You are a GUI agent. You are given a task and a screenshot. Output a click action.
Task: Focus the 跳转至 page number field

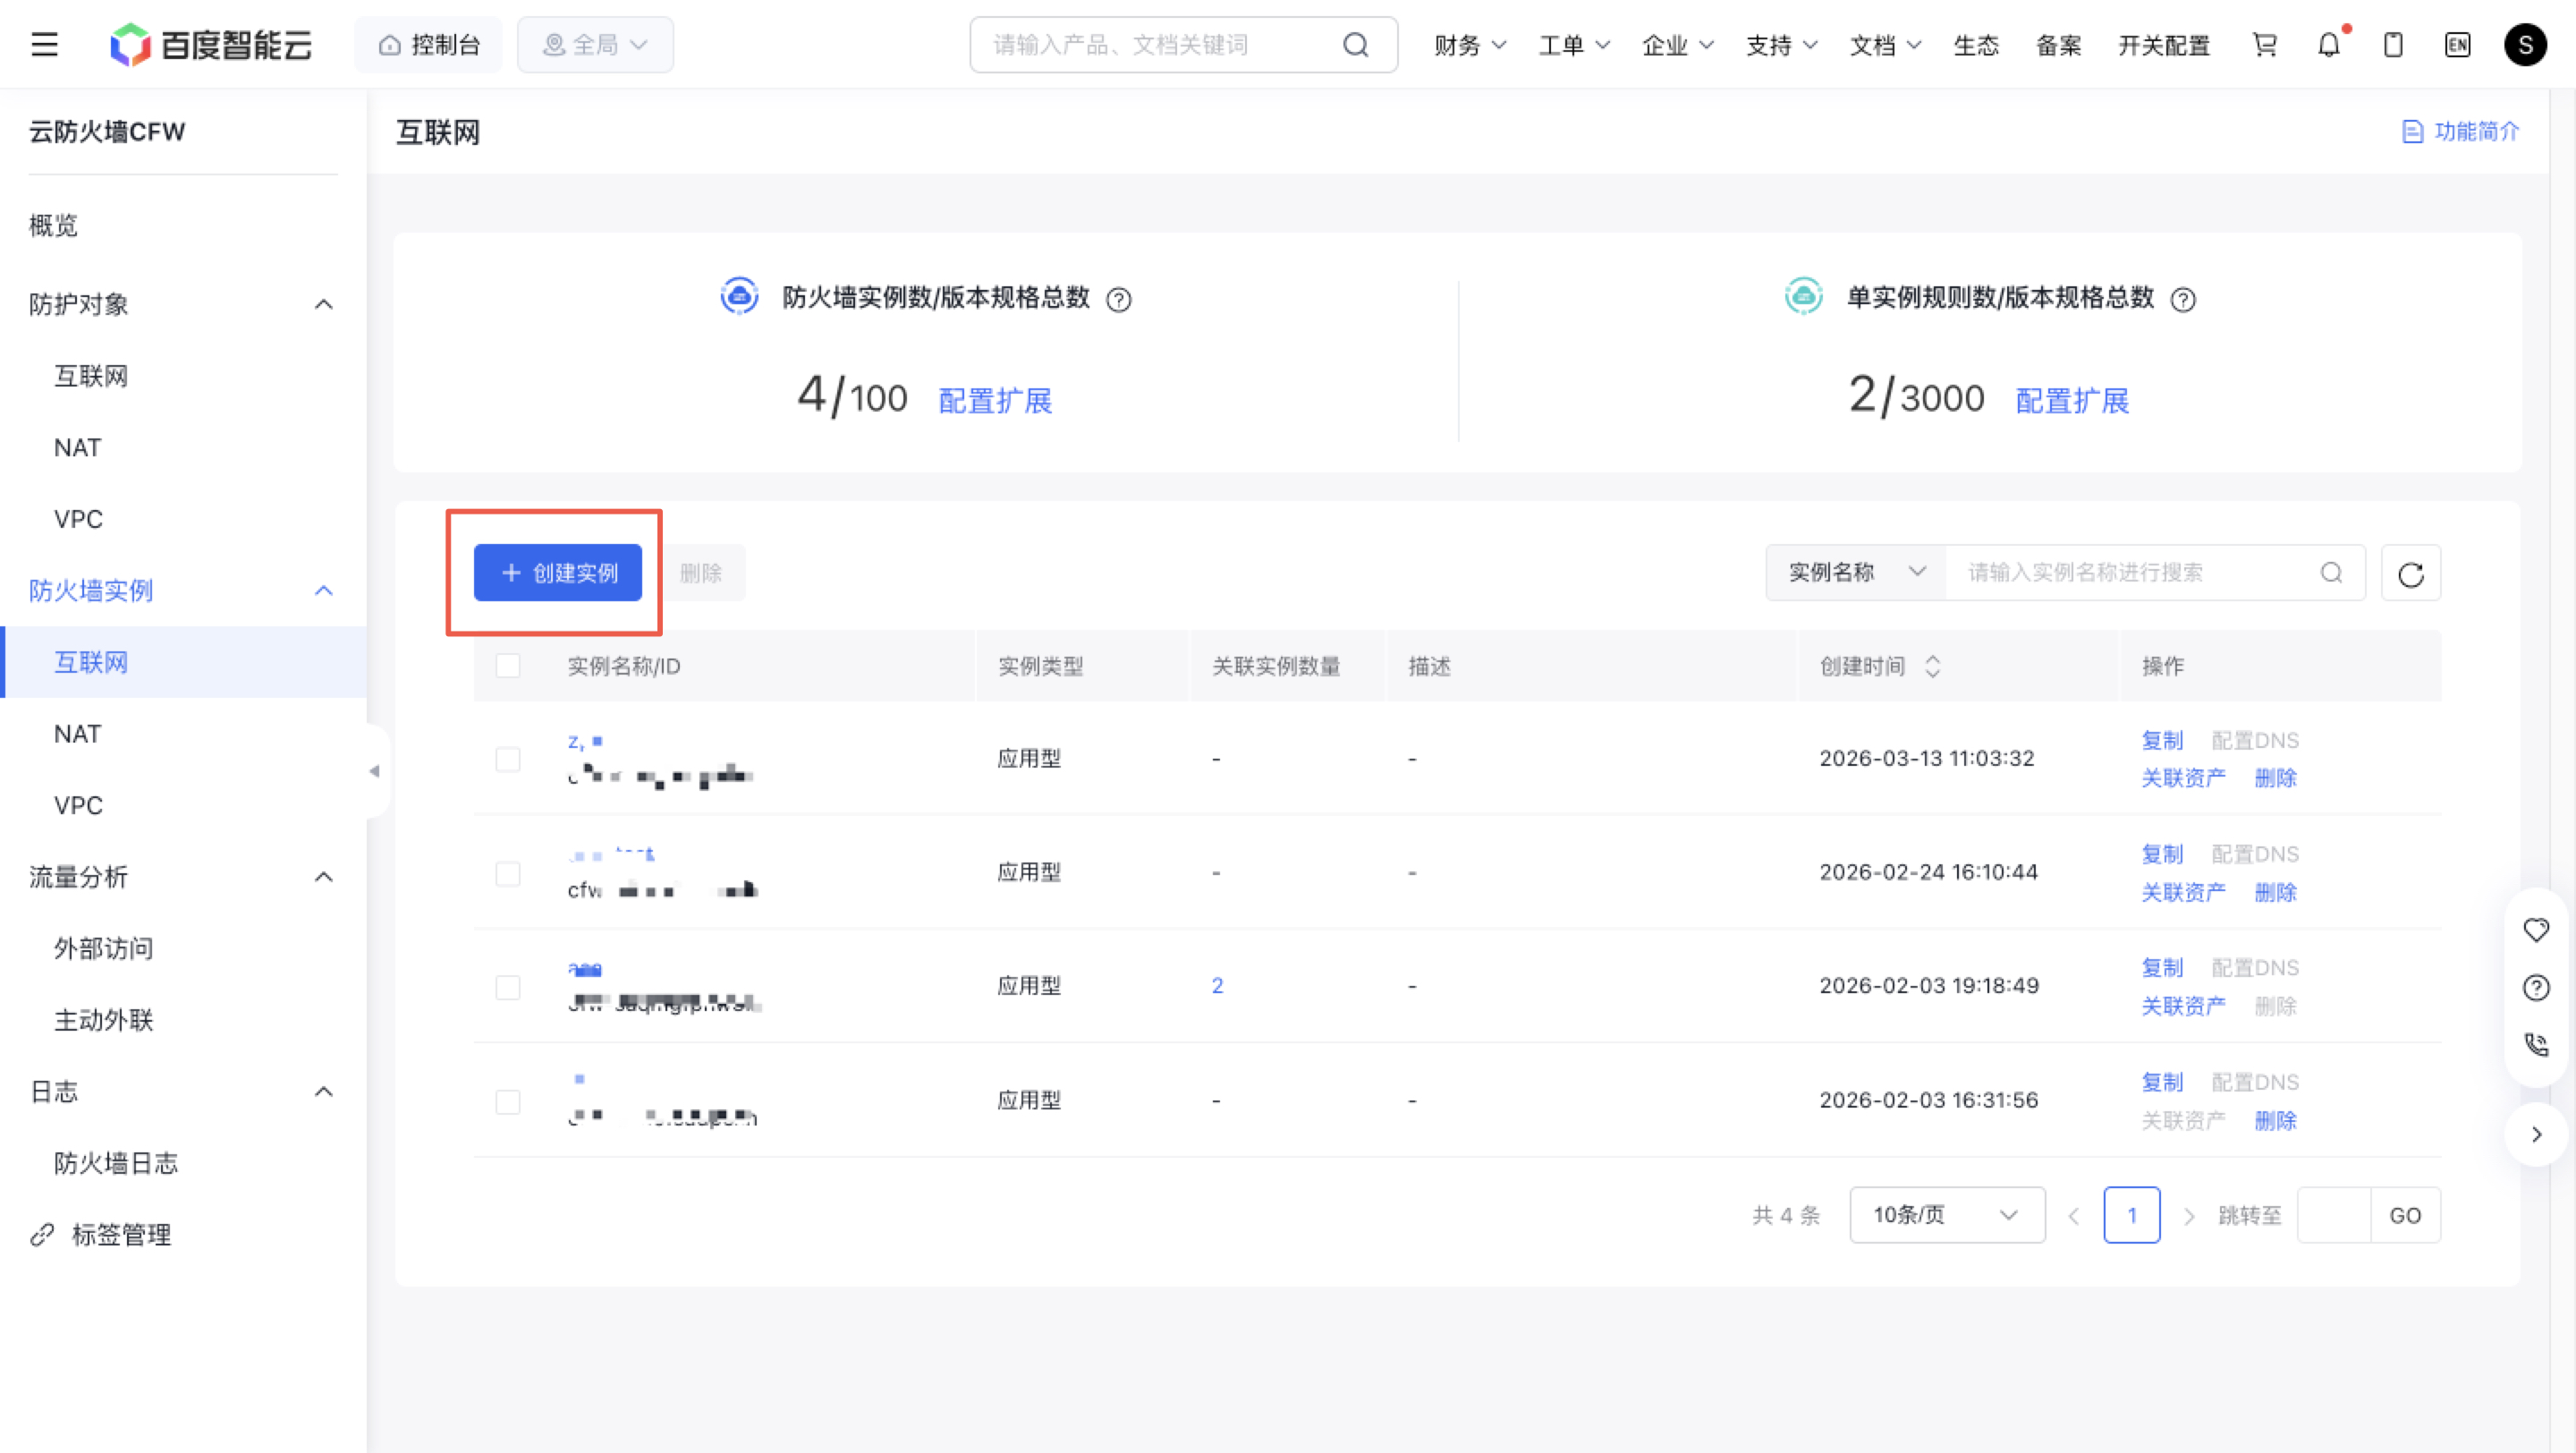[x=2334, y=1215]
